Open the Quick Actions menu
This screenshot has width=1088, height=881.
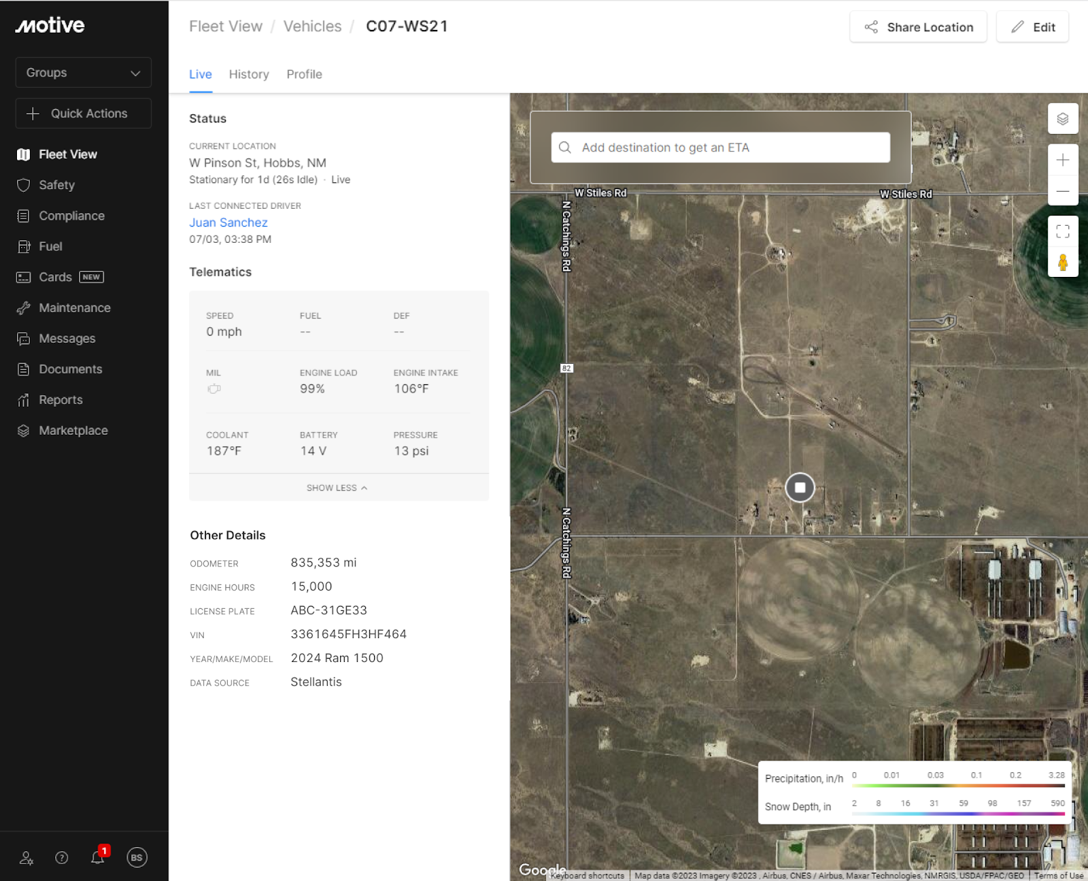click(x=83, y=114)
